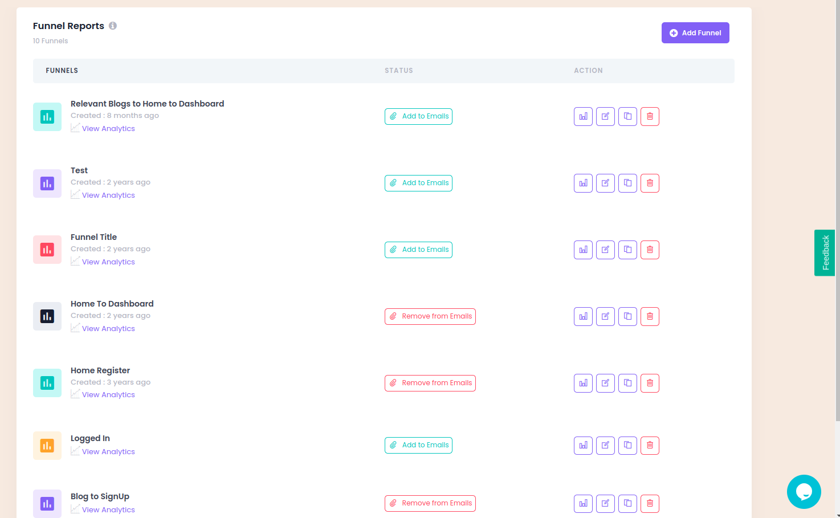Click the teal Home Register funnel thumbnail
This screenshot has height=518, width=840.
[x=47, y=383]
